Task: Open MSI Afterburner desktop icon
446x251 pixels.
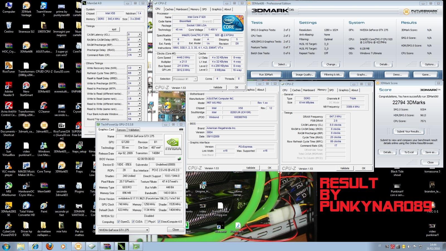Action: pyautogui.click(x=9, y=189)
